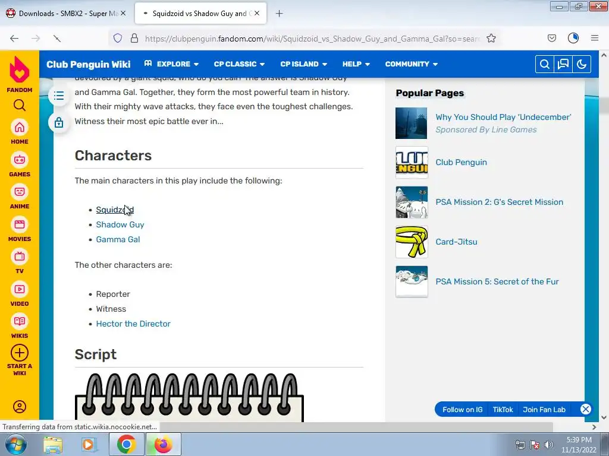The width and height of the screenshot is (609, 456).
Task: View site security padlock info
Action: click(134, 38)
